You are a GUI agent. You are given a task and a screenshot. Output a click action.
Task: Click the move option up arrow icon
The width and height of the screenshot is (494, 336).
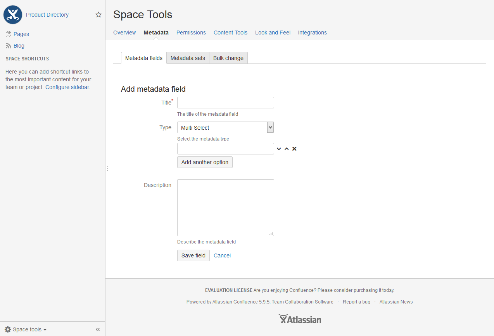287,149
